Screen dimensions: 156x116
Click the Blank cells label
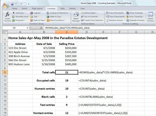point(48,97)
